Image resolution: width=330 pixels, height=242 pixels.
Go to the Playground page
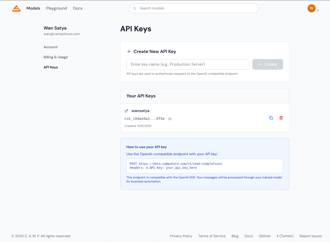tap(57, 8)
